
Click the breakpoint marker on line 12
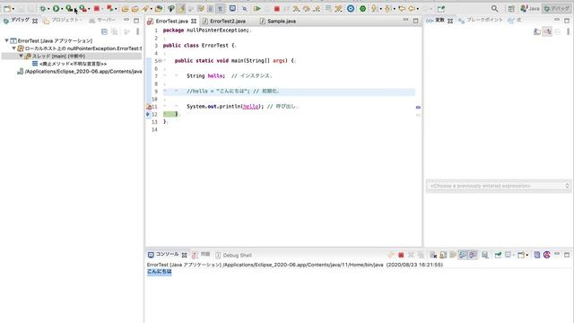click(x=148, y=114)
